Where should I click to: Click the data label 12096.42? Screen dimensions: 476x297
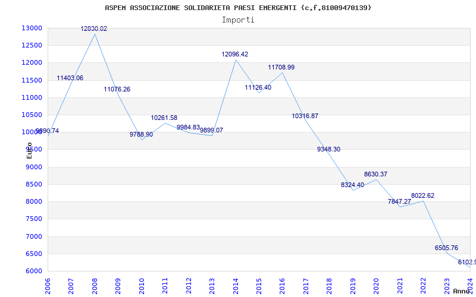click(234, 54)
